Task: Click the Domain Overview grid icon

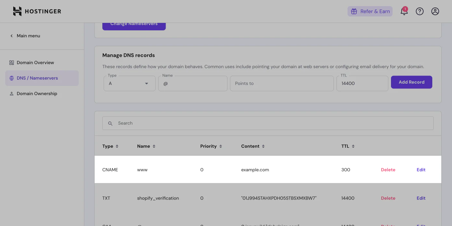Action: point(11,62)
